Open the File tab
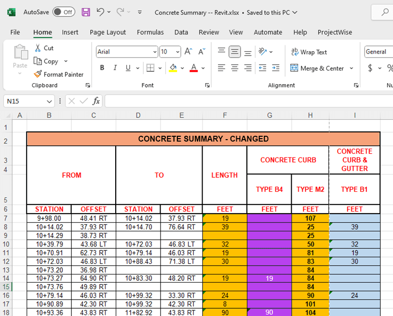The height and width of the screenshot is (316, 393). 15,32
